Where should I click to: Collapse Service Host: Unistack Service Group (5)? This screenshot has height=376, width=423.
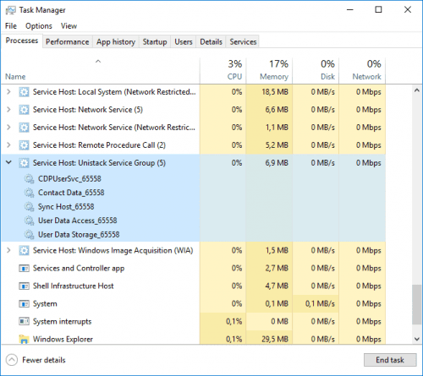(x=8, y=162)
